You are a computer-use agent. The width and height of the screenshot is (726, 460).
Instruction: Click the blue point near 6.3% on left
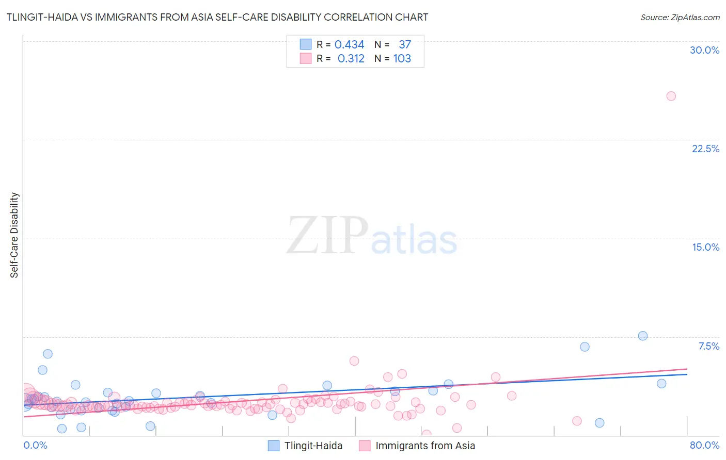pos(48,354)
